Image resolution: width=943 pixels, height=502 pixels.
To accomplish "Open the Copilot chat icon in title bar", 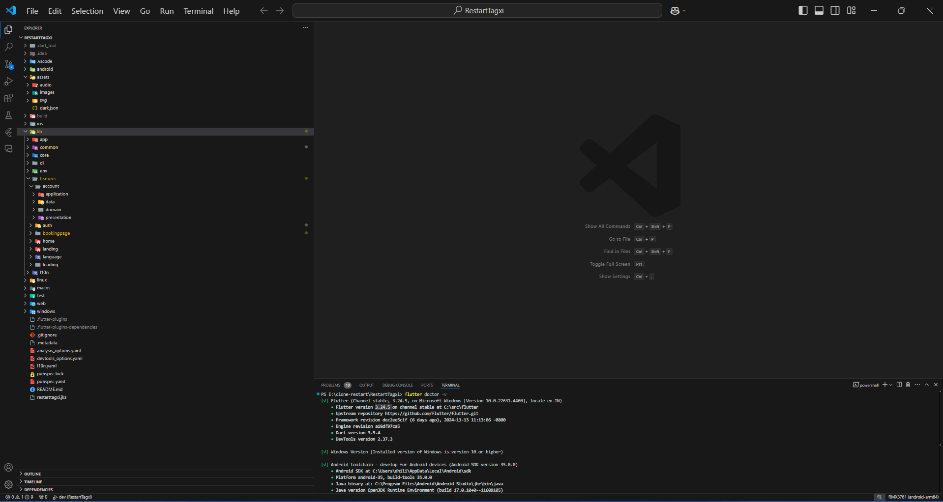I will tap(675, 11).
